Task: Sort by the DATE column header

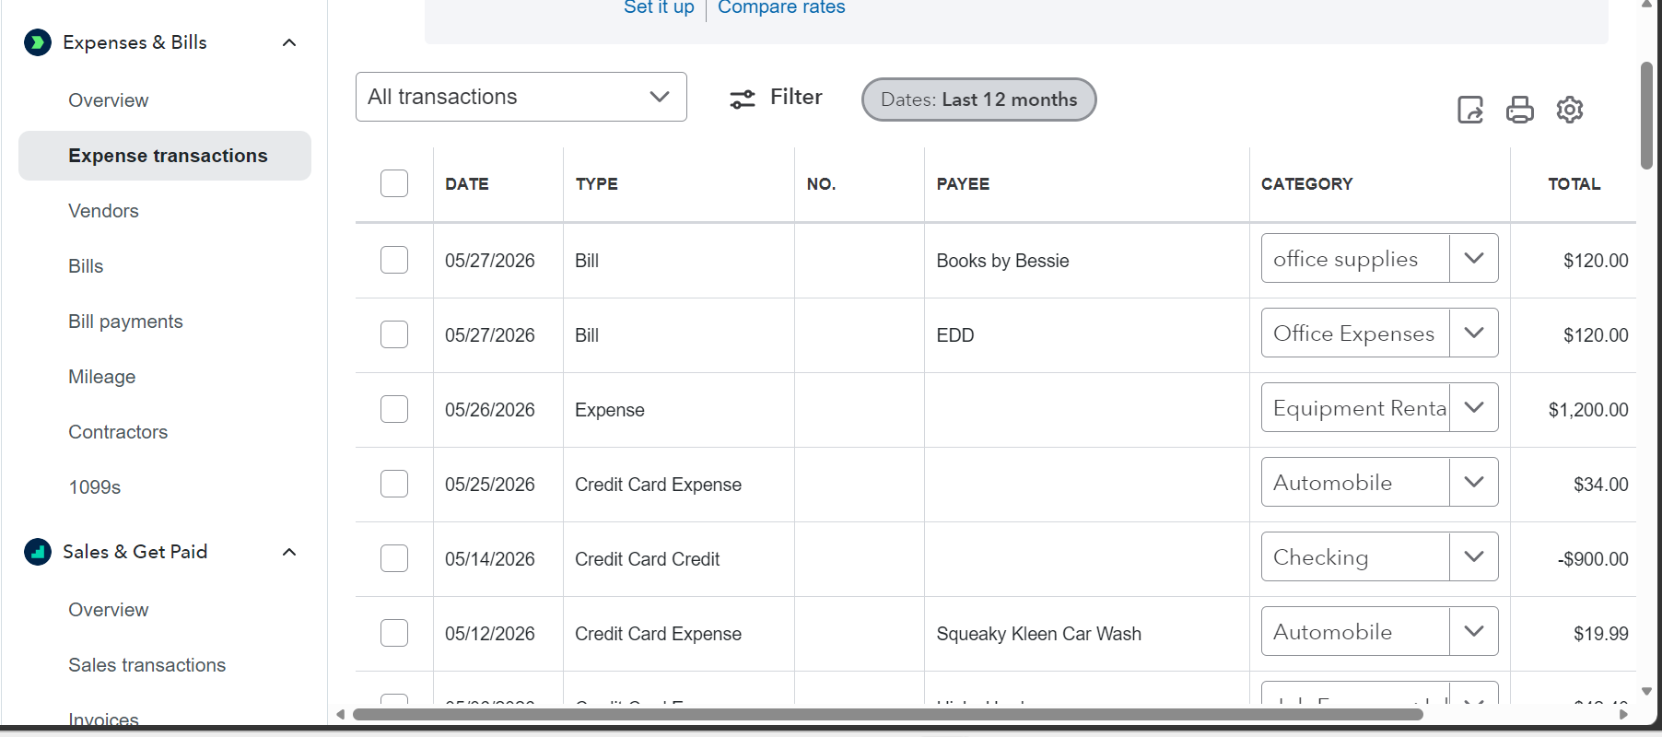Action: 467,184
